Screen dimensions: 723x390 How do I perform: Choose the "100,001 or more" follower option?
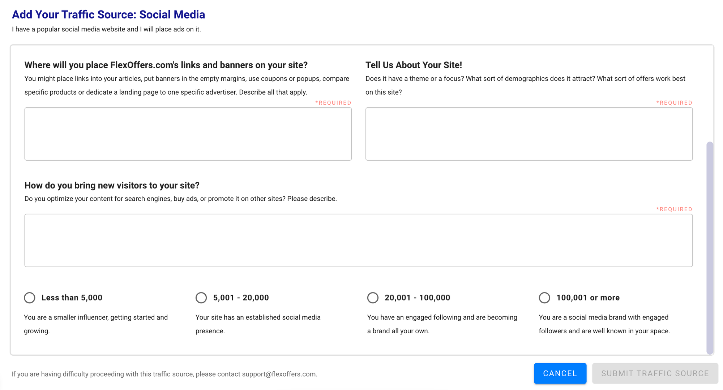click(544, 298)
